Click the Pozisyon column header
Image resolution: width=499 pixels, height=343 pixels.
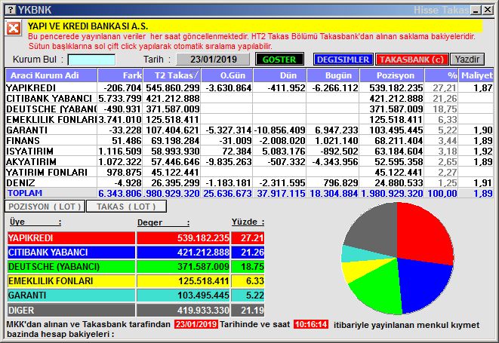(392, 75)
